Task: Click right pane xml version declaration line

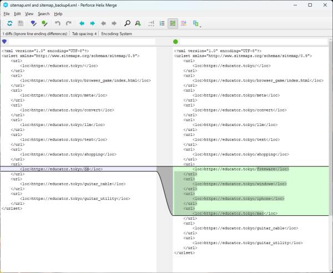Action: coord(218,51)
